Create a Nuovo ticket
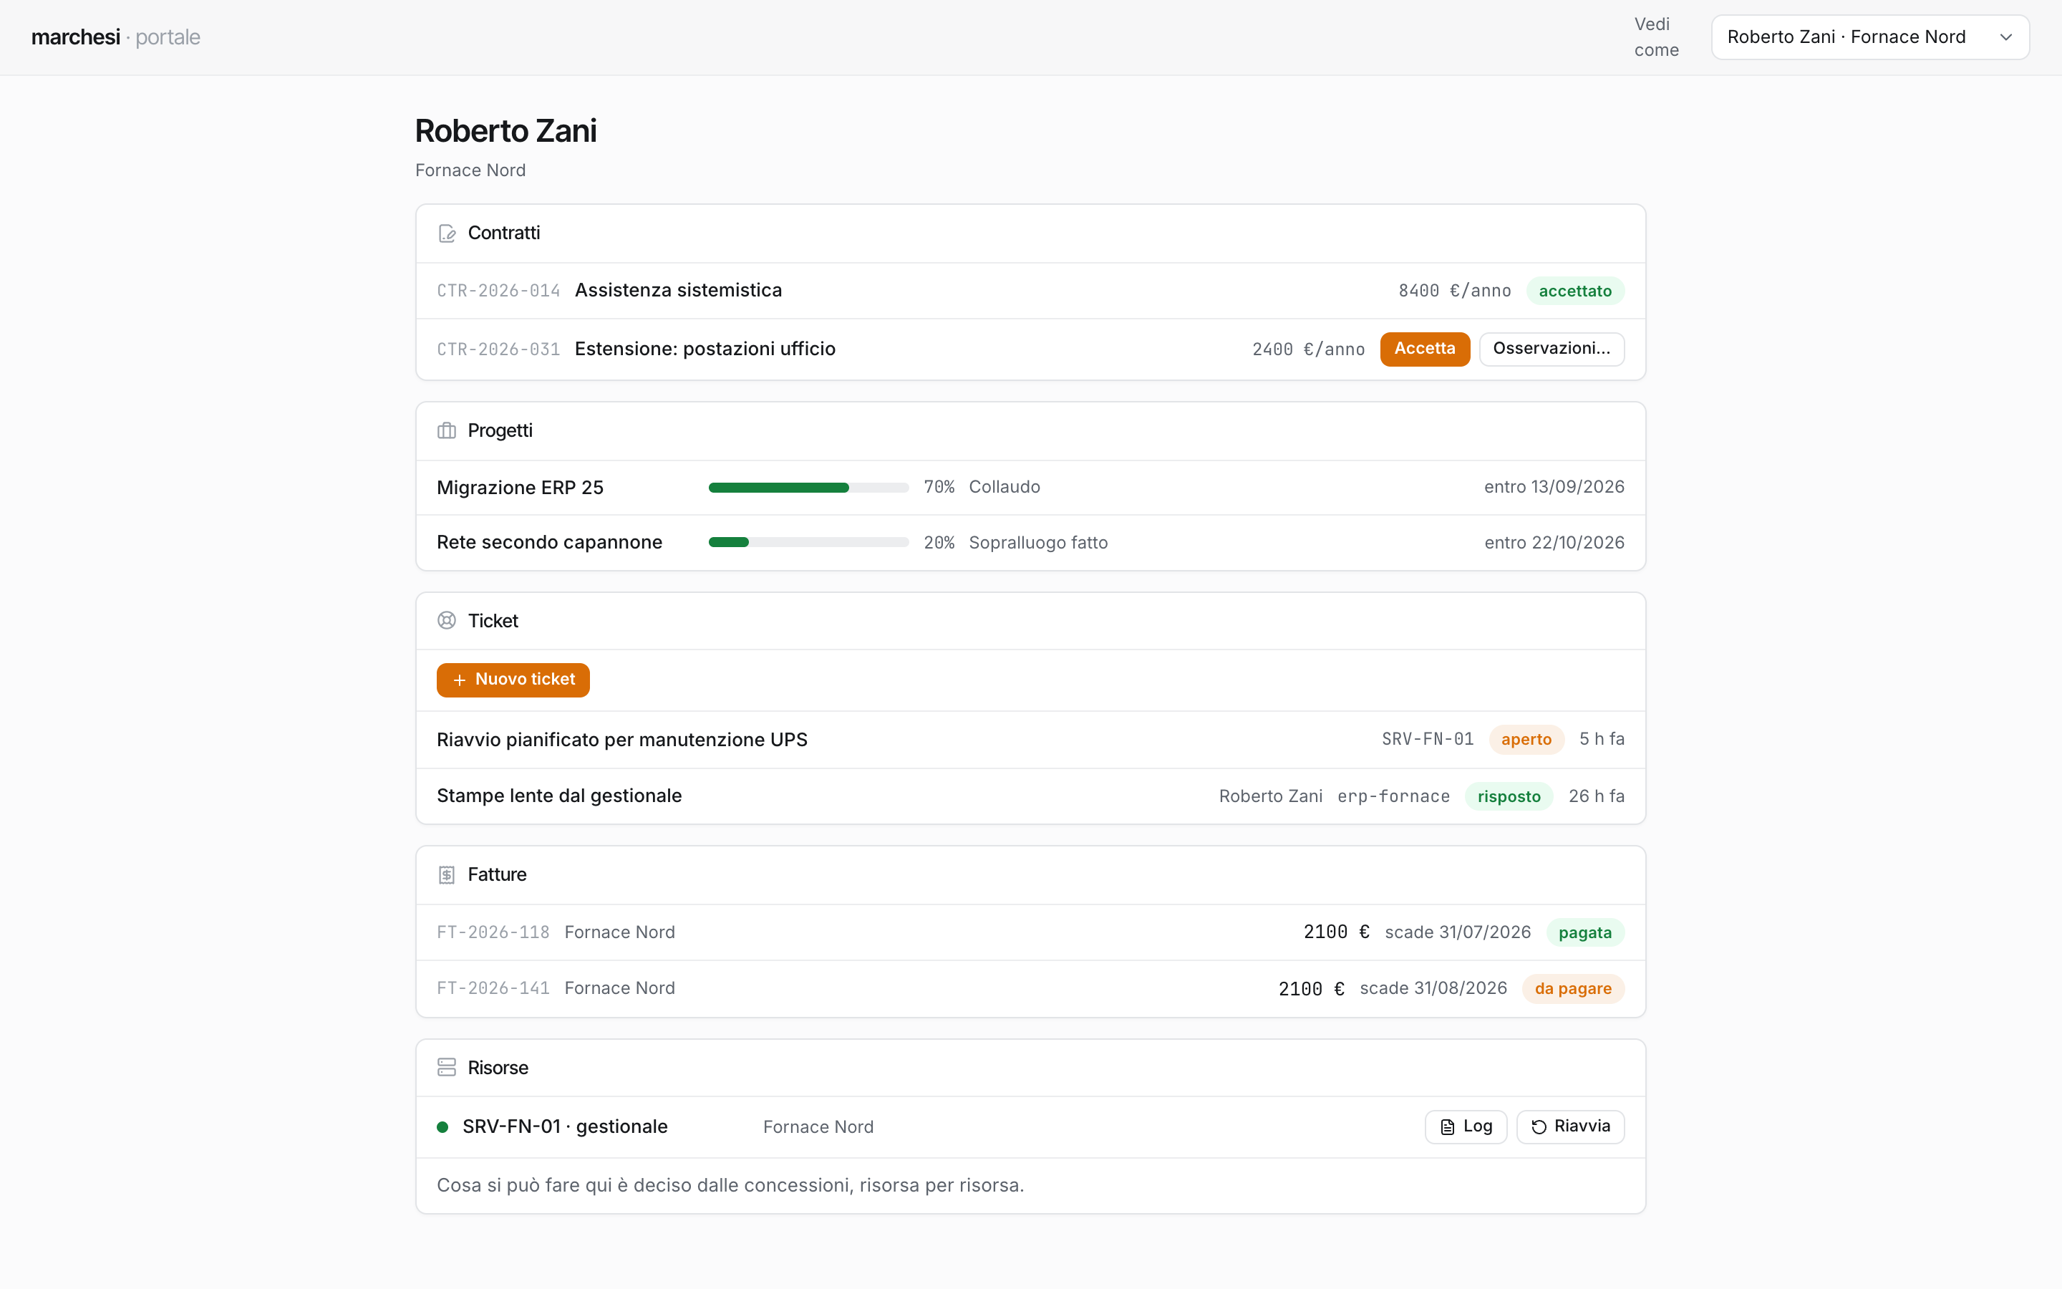This screenshot has width=2062, height=1289. point(513,680)
